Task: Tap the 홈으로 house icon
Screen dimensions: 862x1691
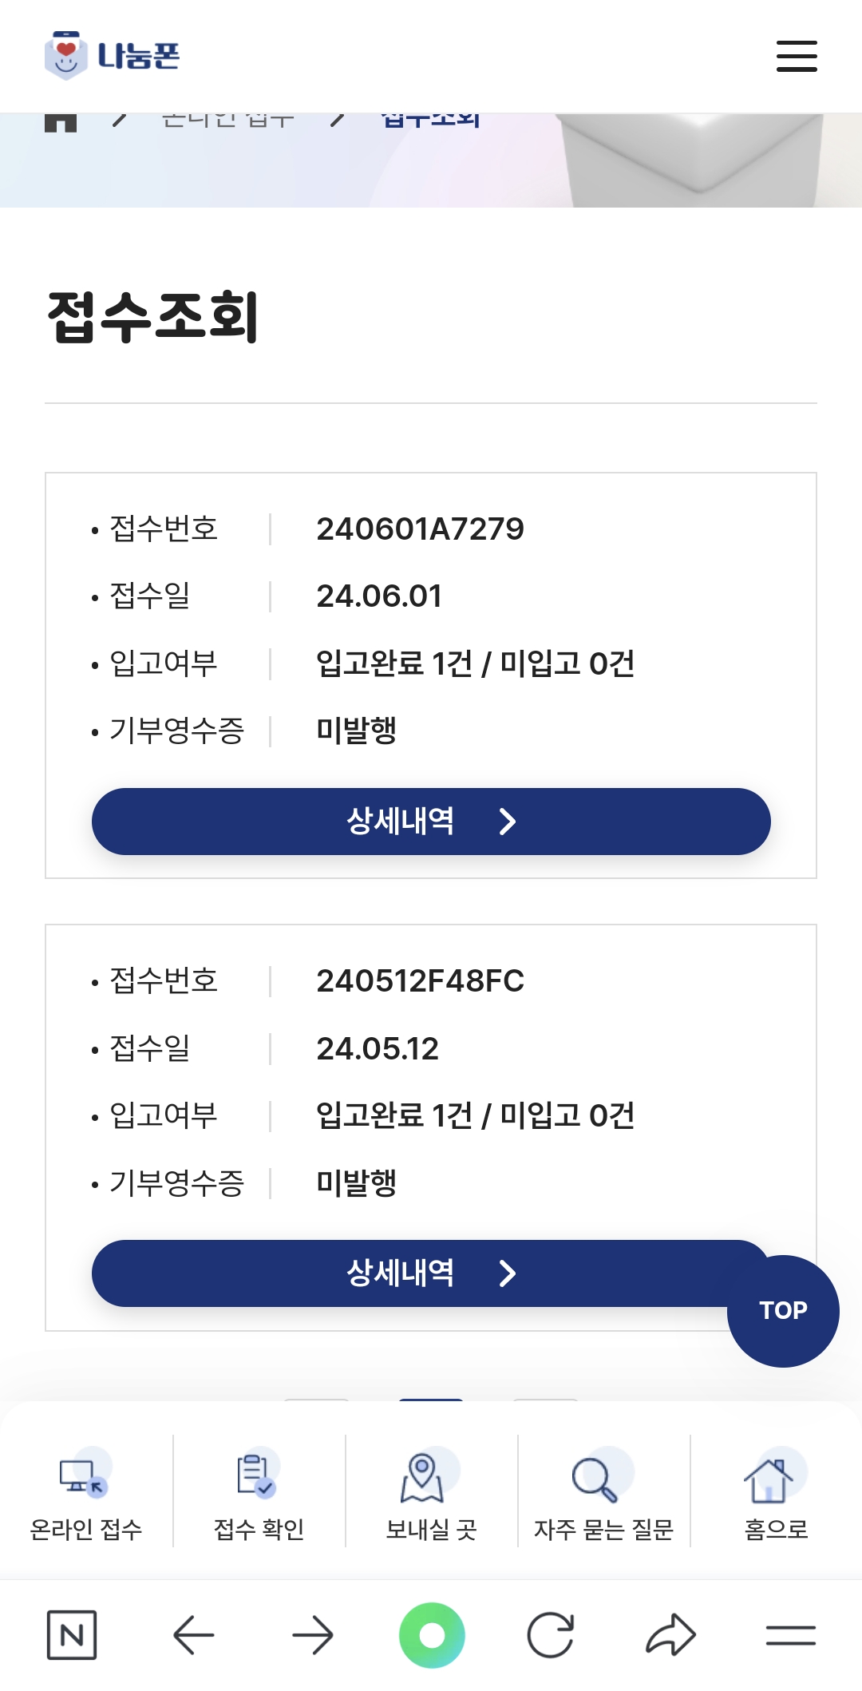Action: (x=775, y=1493)
